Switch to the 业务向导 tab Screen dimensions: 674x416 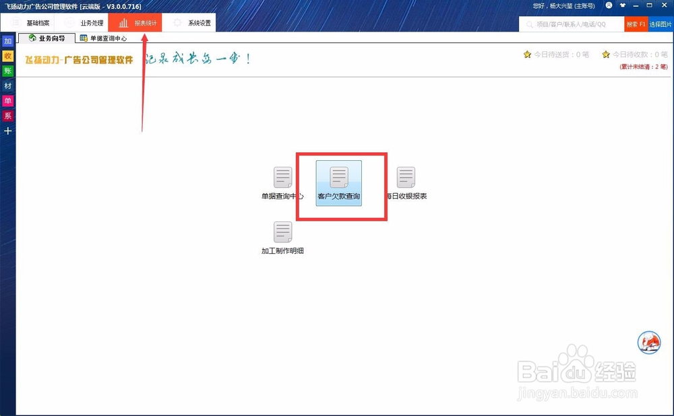[x=47, y=38]
